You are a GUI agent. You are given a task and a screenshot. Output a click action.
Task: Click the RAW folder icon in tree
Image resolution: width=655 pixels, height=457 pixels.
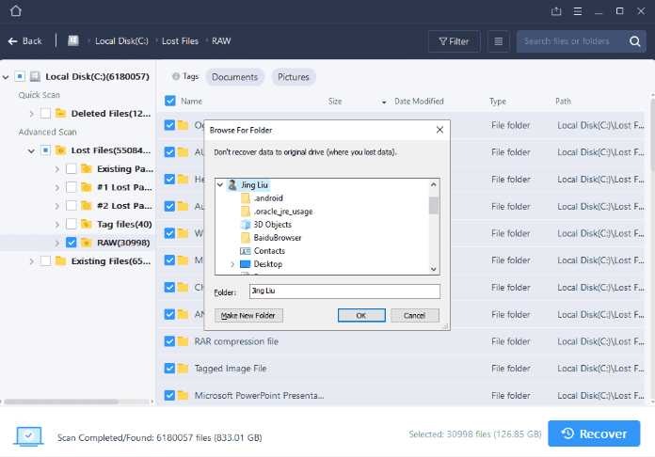tap(86, 243)
